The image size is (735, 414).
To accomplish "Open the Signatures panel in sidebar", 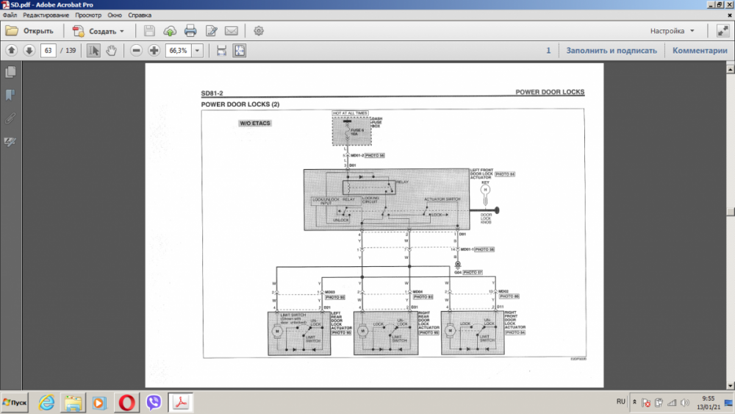I will click(10, 141).
